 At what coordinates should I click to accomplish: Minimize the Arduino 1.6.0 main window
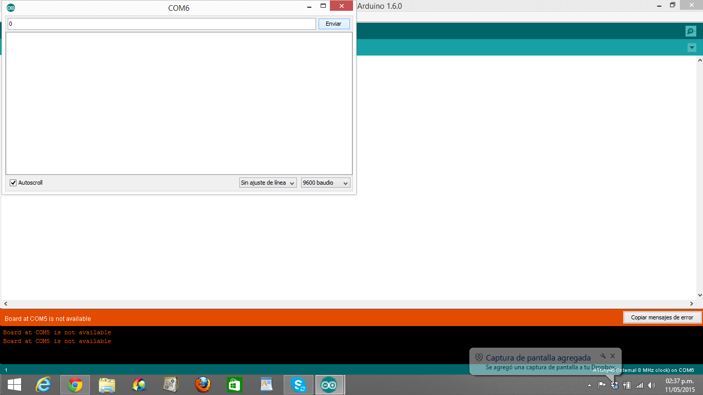(659, 6)
